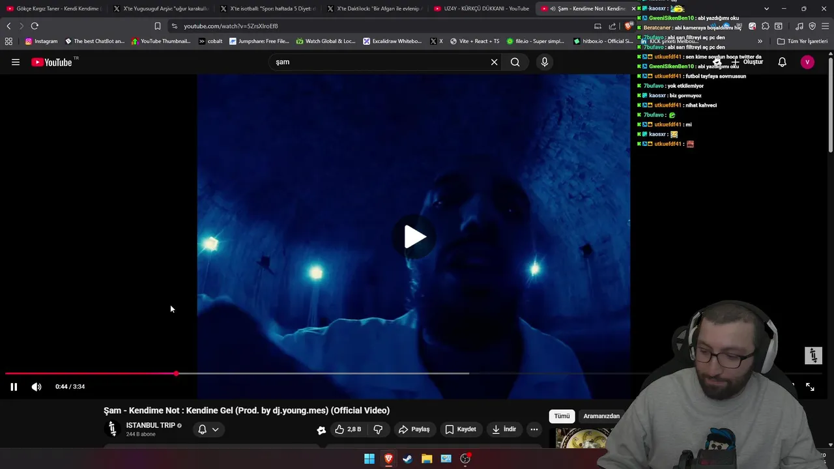Open Instagram bookmark

pyautogui.click(x=41, y=41)
